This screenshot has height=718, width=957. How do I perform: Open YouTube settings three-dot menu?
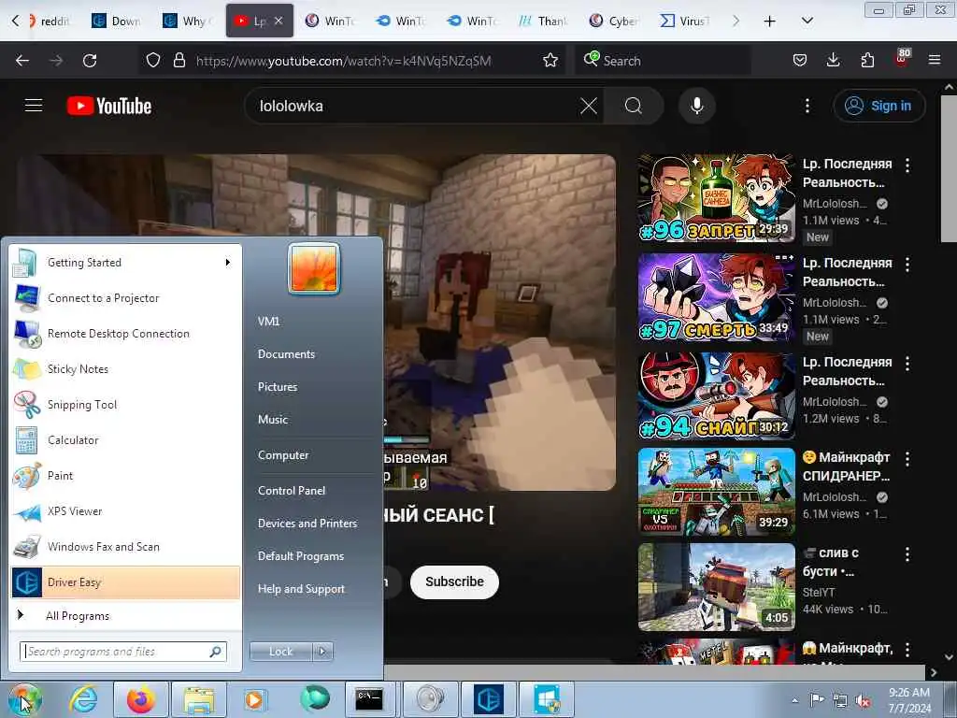(807, 106)
